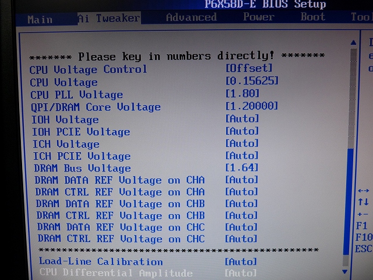Change DRAM CTRL REF Voltage on CHA value
The width and height of the screenshot is (373, 280).
pos(241,192)
